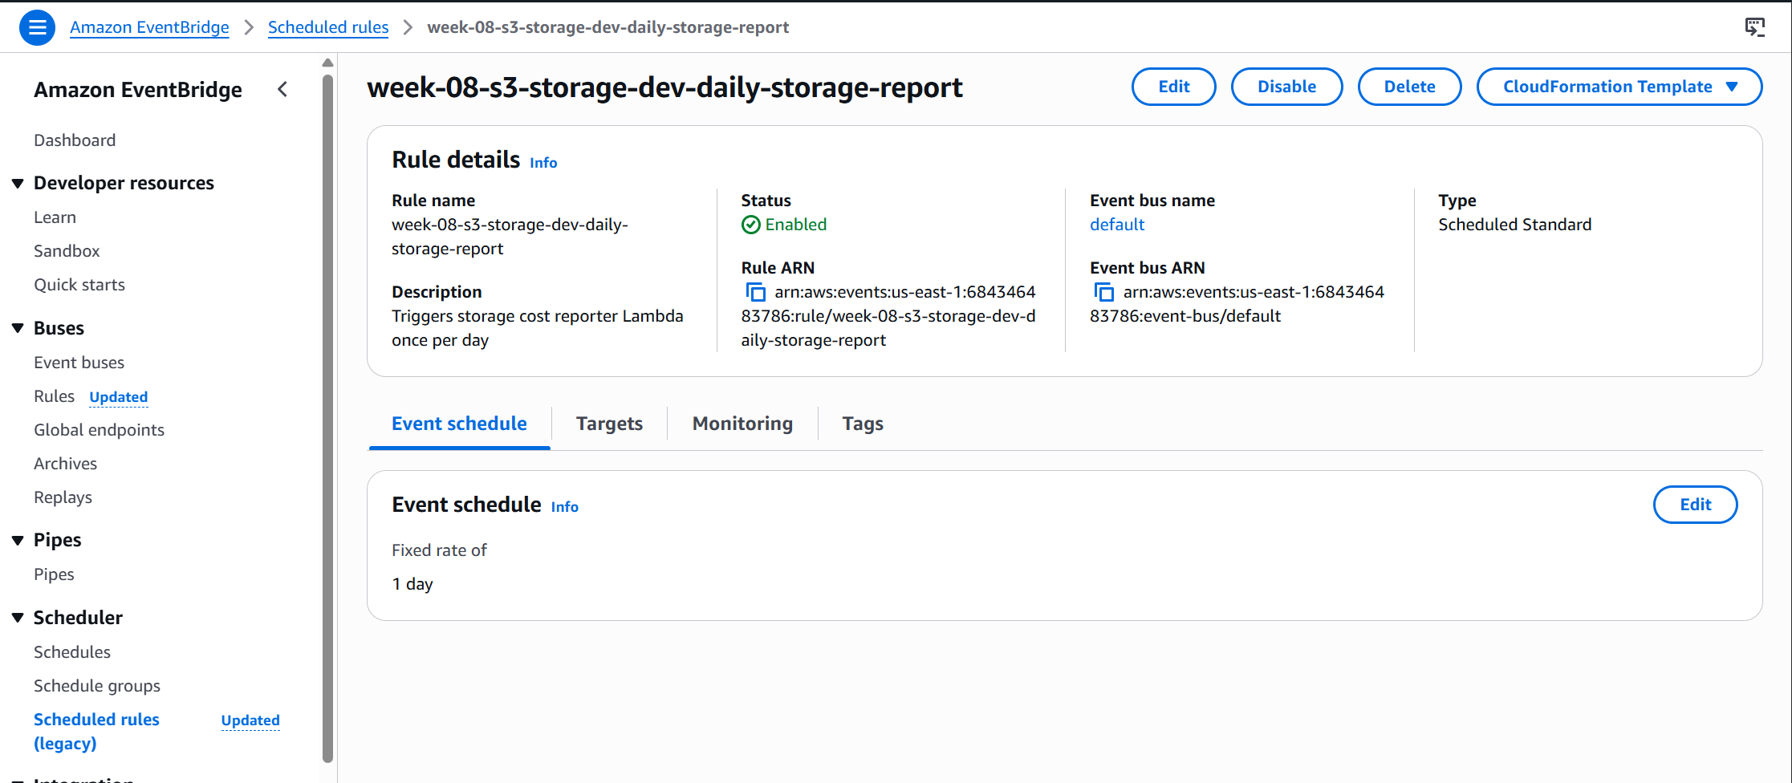Open Schedule groups in the sidebar
Image resolution: width=1792 pixels, height=783 pixels.
pyautogui.click(x=97, y=686)
